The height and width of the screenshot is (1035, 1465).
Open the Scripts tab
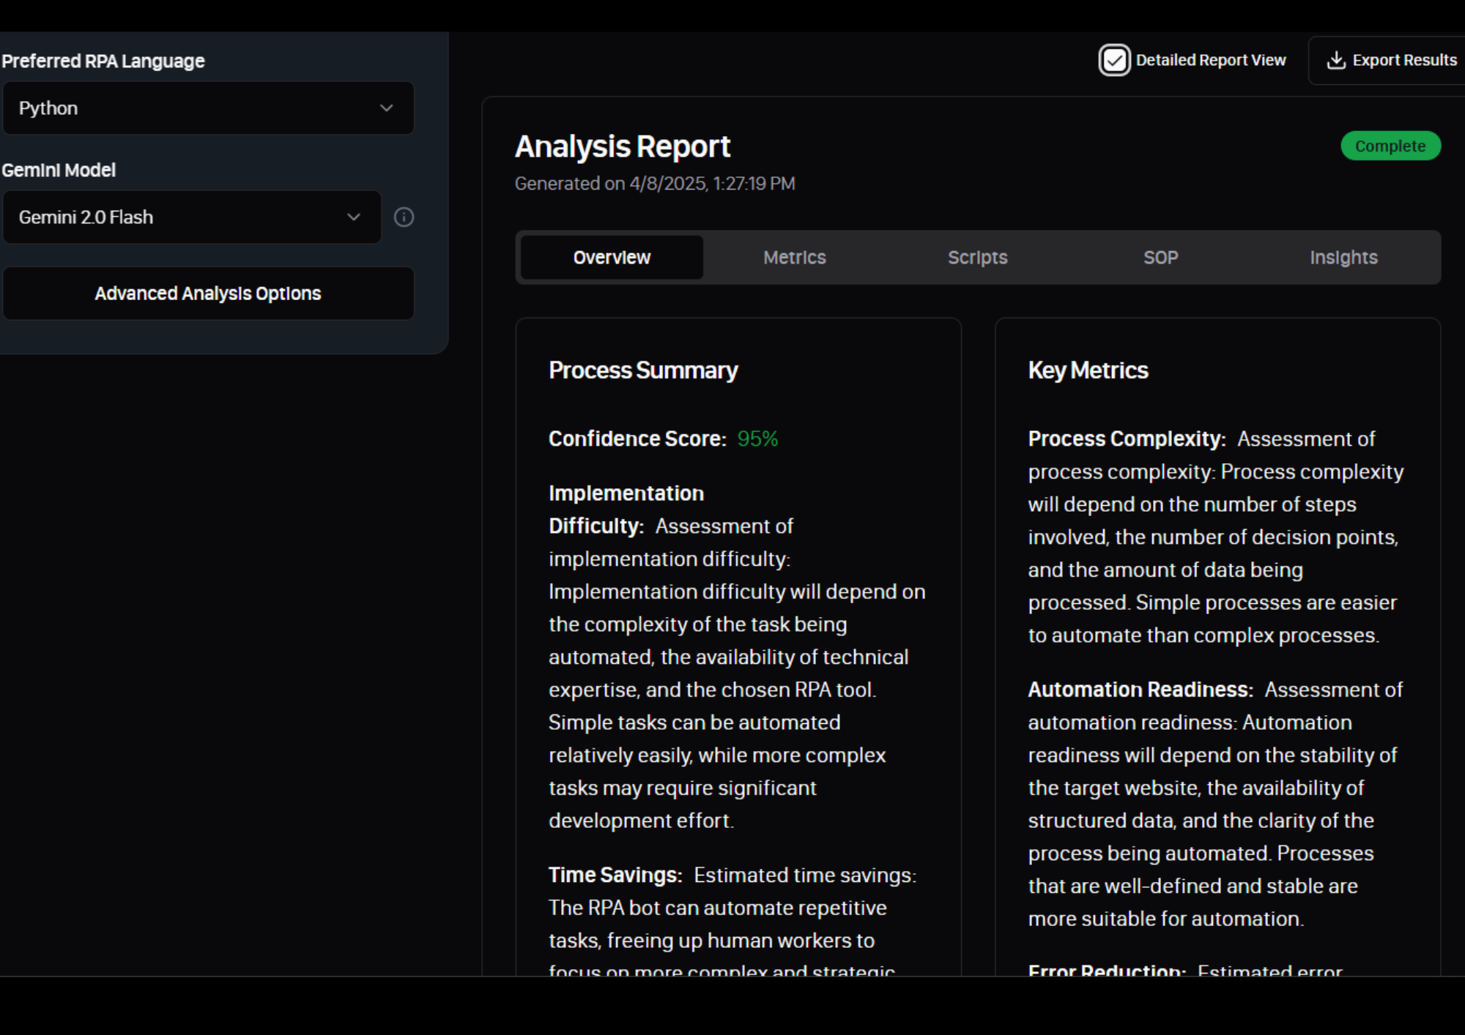pos(977,258)
